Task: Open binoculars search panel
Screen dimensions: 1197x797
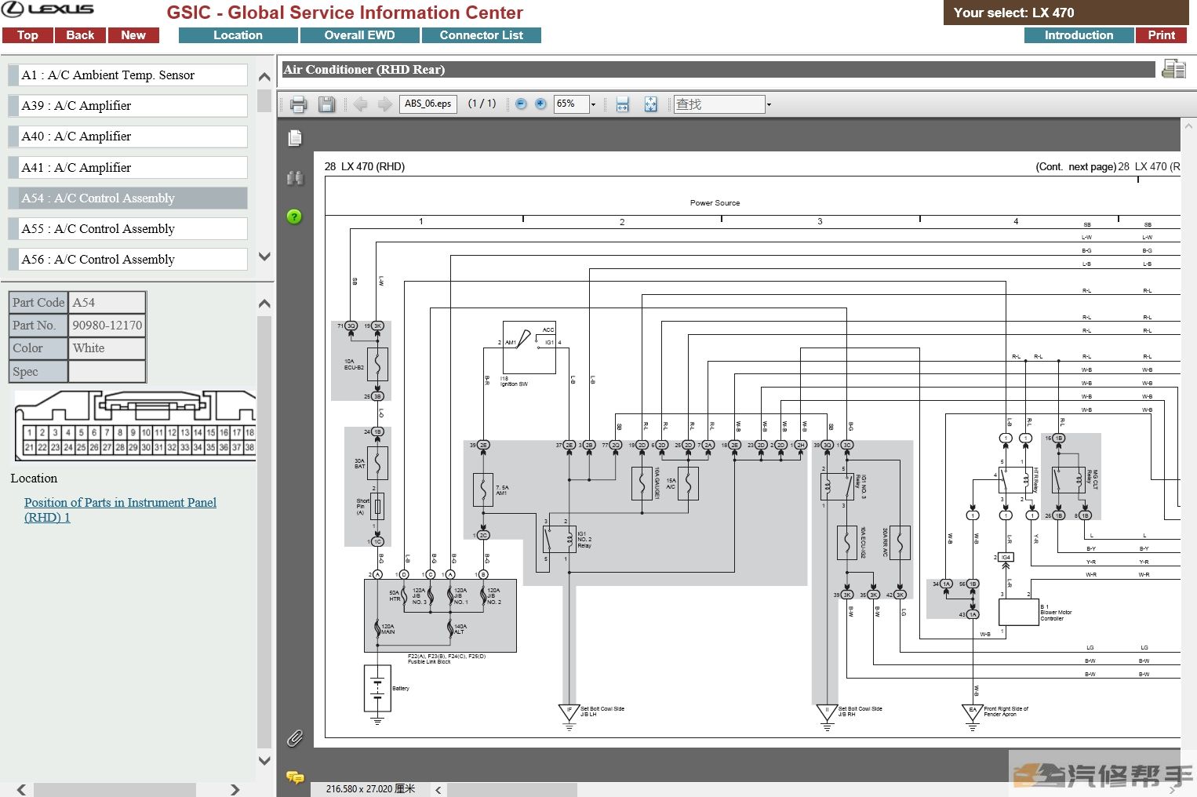Action: tap(295, 178)
